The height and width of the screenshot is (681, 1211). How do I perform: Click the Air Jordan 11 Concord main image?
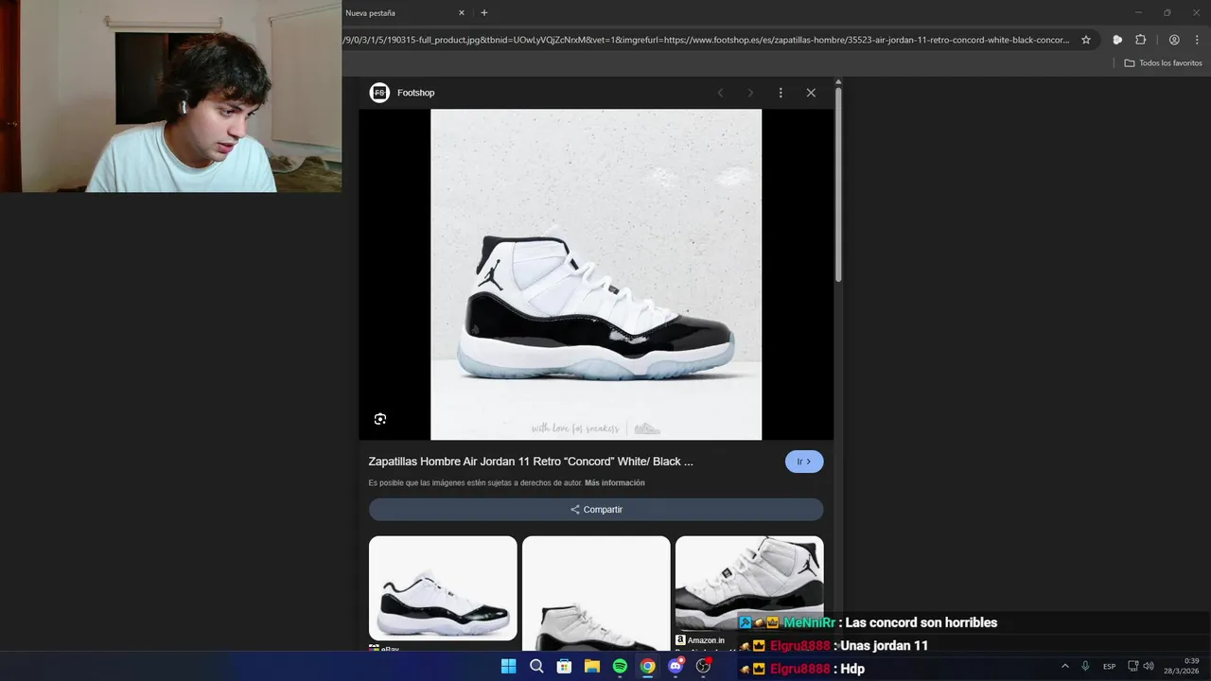596,274
